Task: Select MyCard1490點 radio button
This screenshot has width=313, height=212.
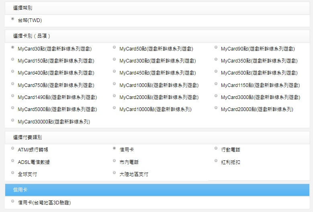Action: click(x=12, y=96)
